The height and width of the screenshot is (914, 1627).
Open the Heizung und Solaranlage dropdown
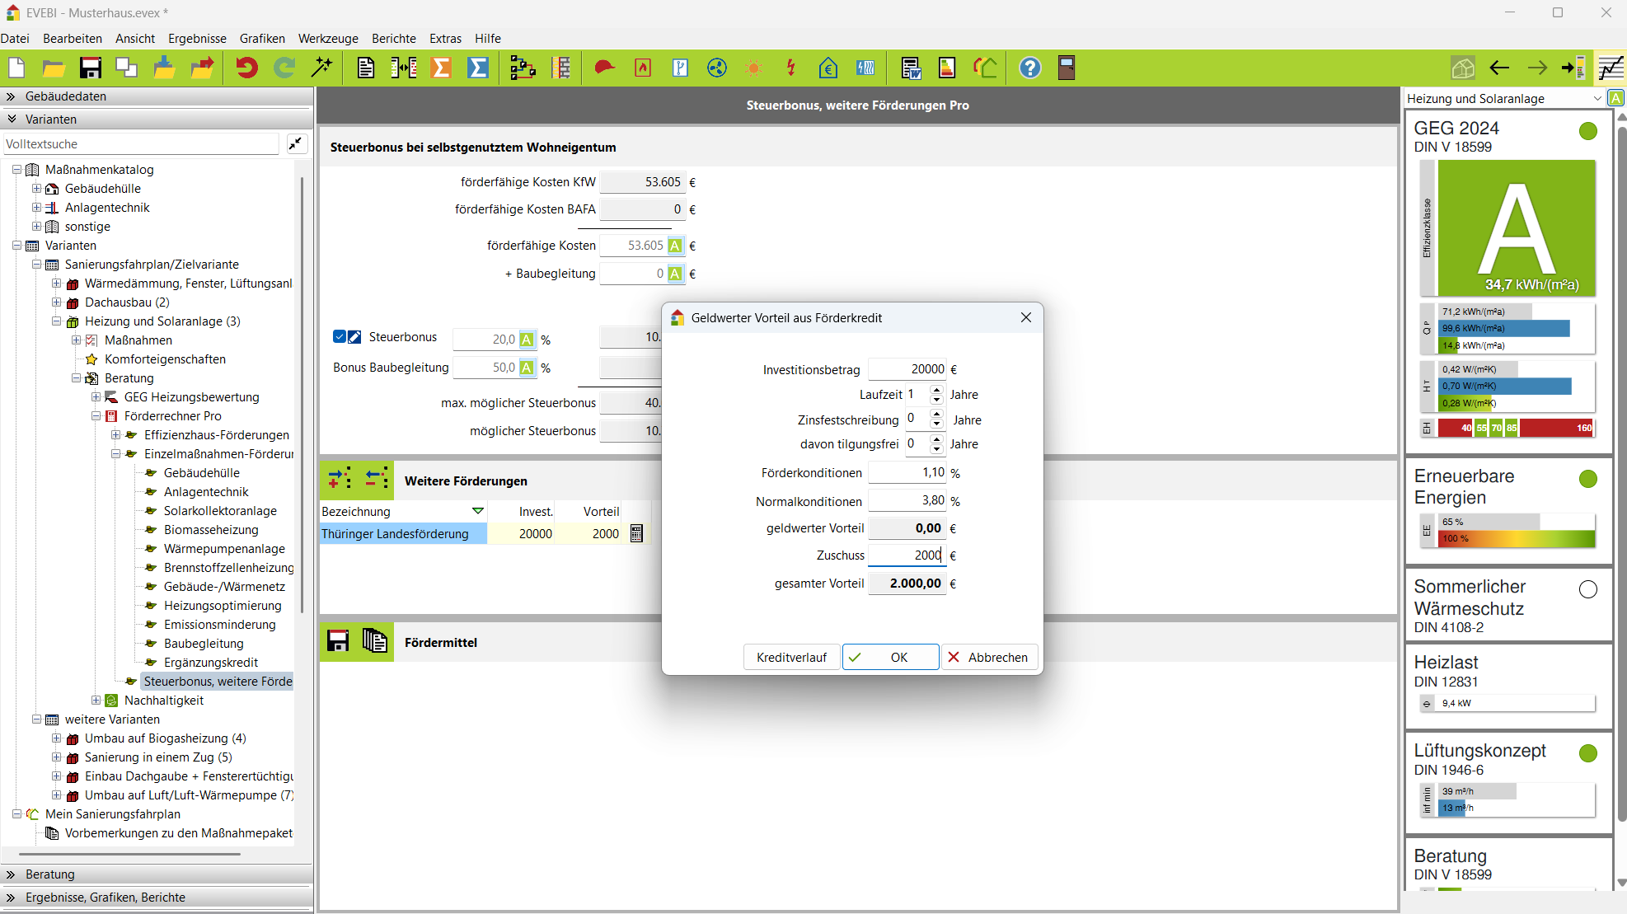point(1597,99)
